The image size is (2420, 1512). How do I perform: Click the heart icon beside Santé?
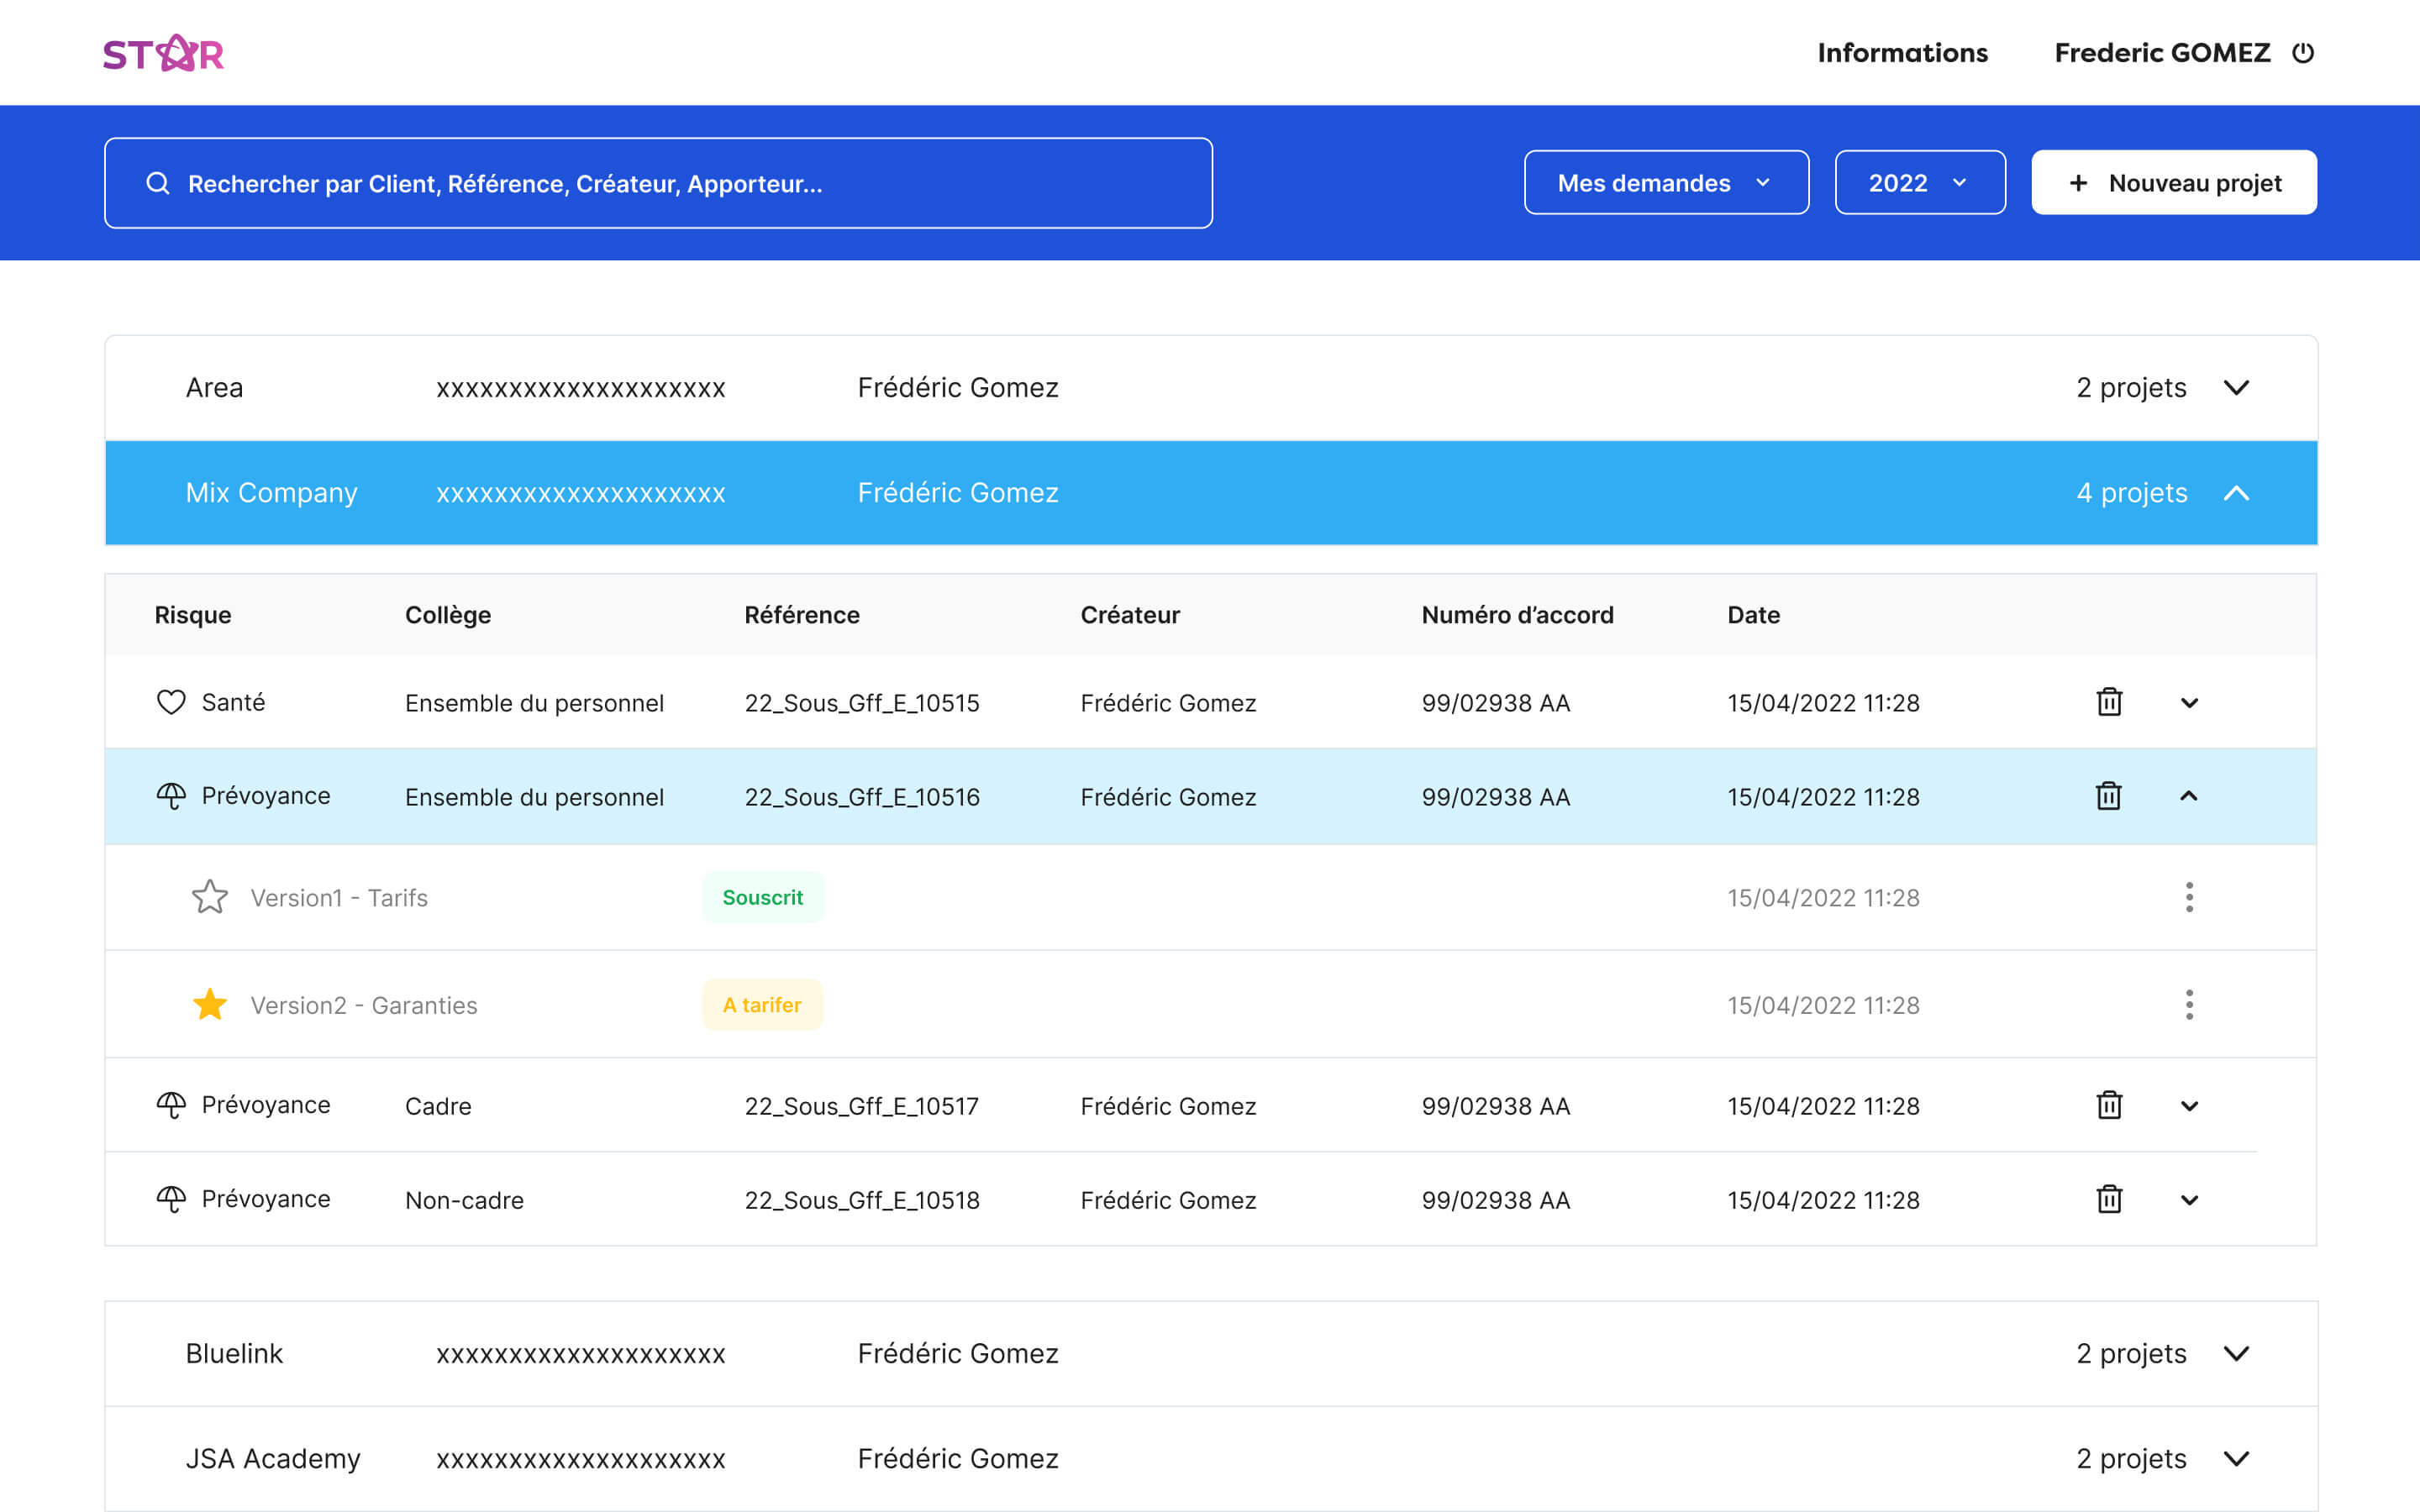(171, 702)
